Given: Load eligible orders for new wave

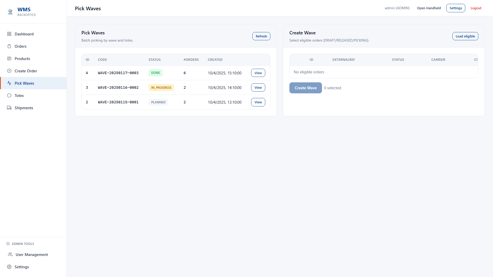Looking at the screenshot, I should coord(465,36).
